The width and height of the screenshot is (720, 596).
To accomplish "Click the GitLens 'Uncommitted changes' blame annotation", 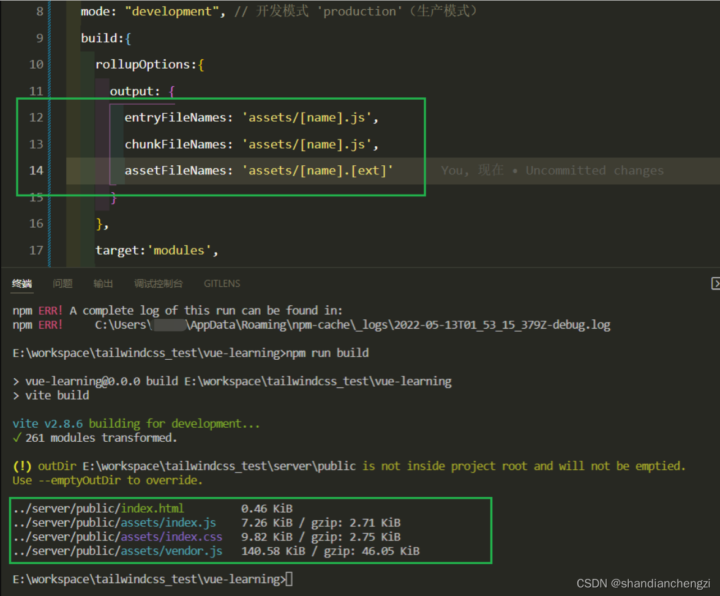I will click(x=593, y=170).
